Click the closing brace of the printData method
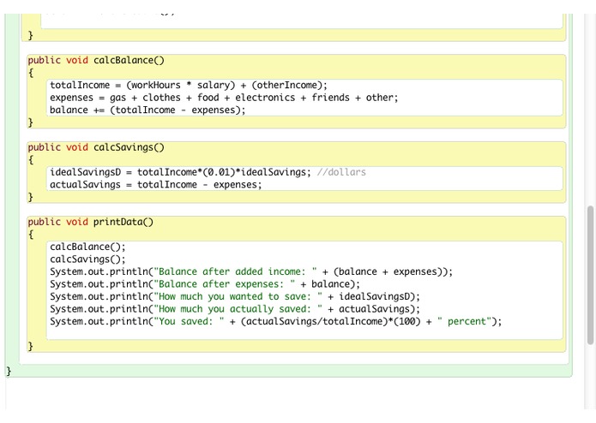 pyautogui.click(x=30, y=346)
